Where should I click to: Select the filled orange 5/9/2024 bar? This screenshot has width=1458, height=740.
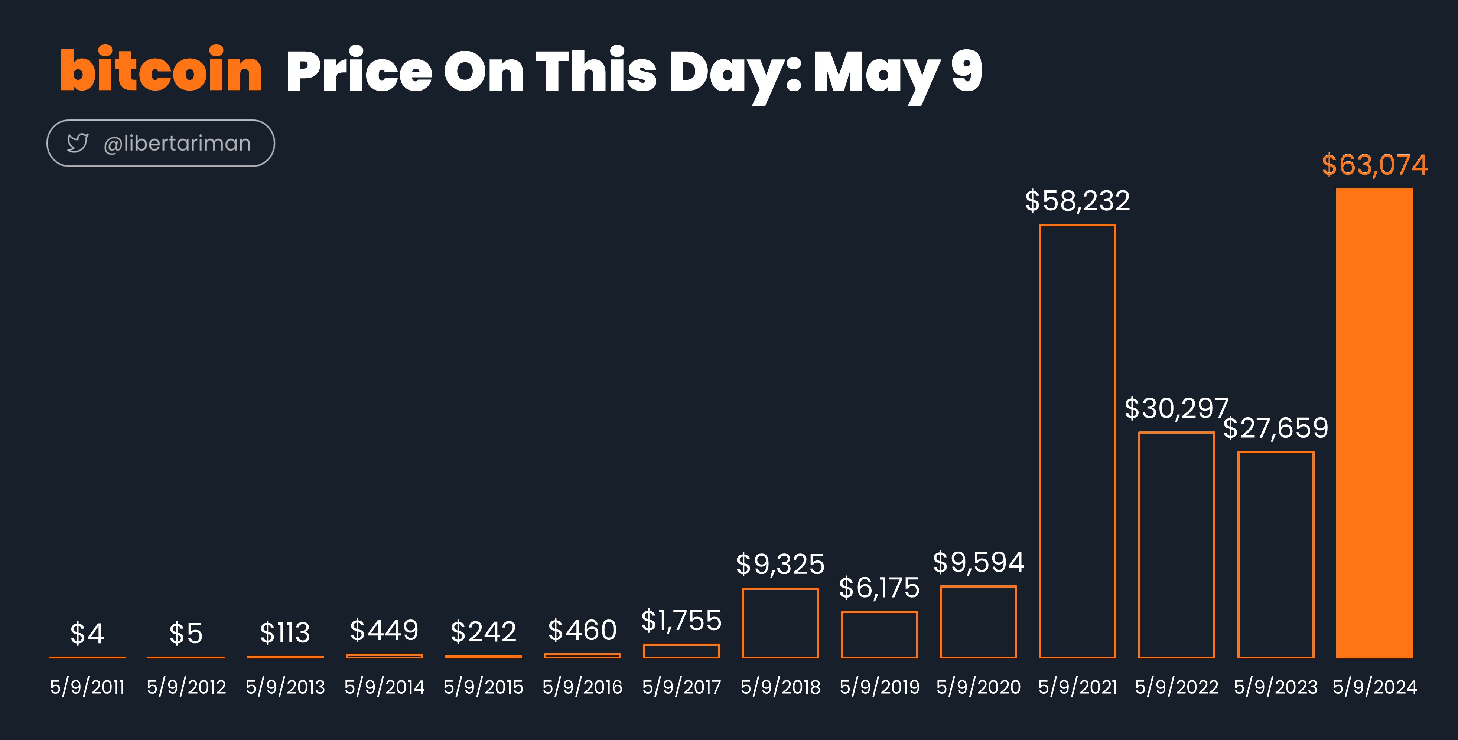[x=1374, y=424]
